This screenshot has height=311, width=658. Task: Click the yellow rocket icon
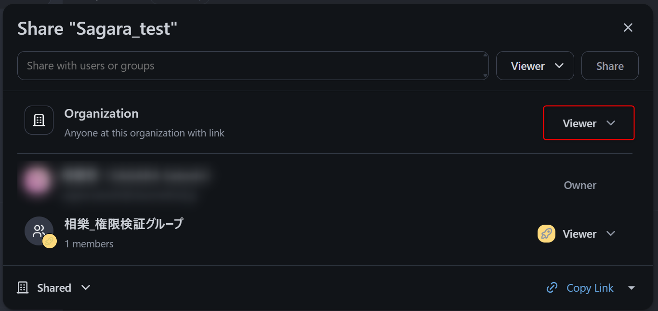(x=546, y=234)
